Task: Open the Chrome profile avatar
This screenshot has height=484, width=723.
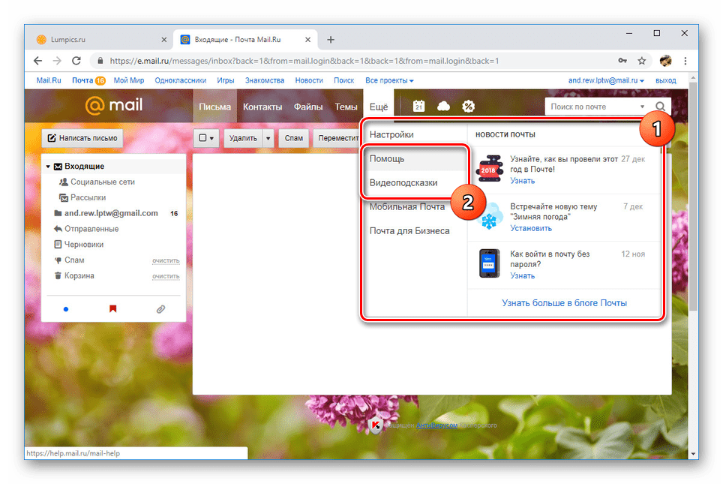Action: [665, 61]
